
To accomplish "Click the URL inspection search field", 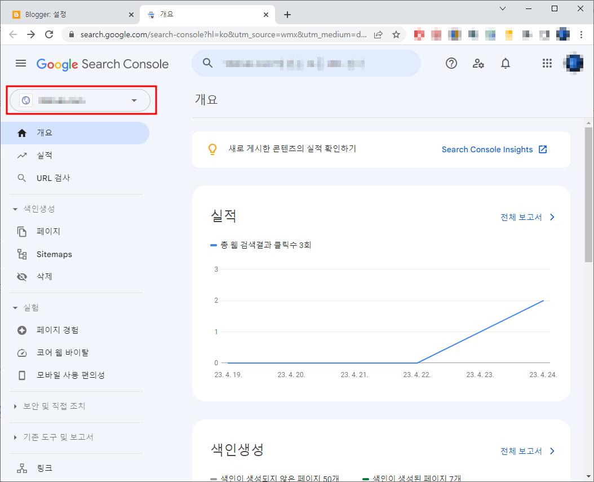I will click(306, 63).
